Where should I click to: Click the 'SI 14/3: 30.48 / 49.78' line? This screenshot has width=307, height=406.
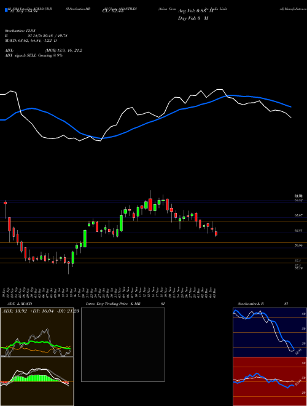48,36
